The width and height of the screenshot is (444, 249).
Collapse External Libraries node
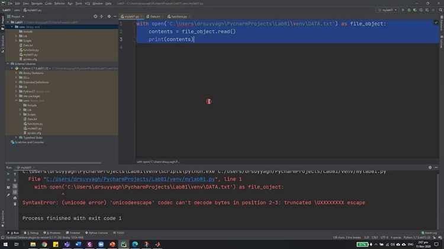(x=8, y=64)
